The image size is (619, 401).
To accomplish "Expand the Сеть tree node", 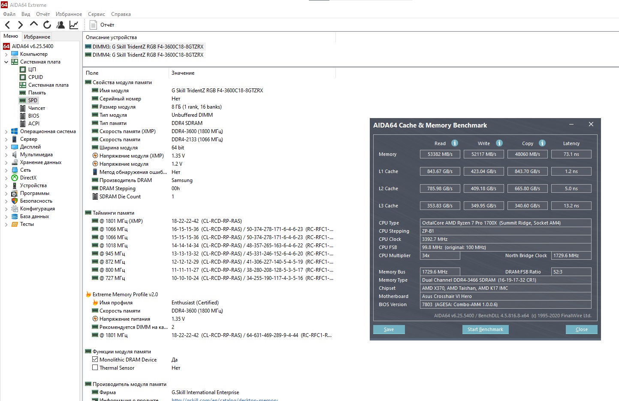I will tap(6, 170).
